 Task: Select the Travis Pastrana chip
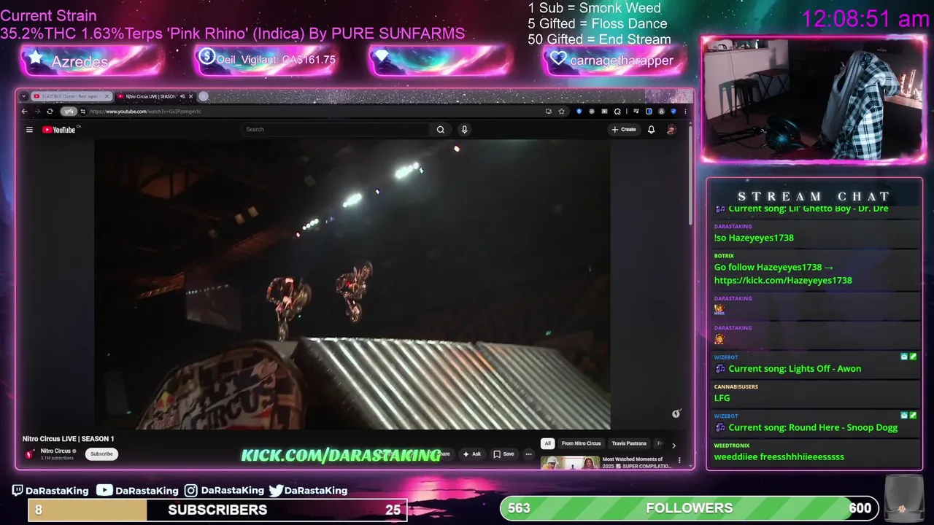(x=629, y=443)
